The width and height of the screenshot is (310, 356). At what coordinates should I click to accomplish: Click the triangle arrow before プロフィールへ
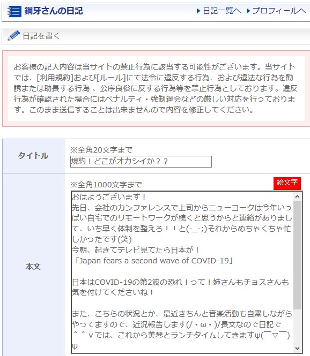click(248, 11)
